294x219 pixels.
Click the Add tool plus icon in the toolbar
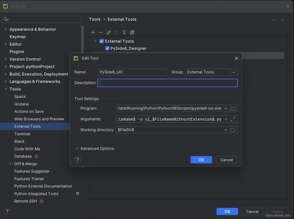click(93, 32)
